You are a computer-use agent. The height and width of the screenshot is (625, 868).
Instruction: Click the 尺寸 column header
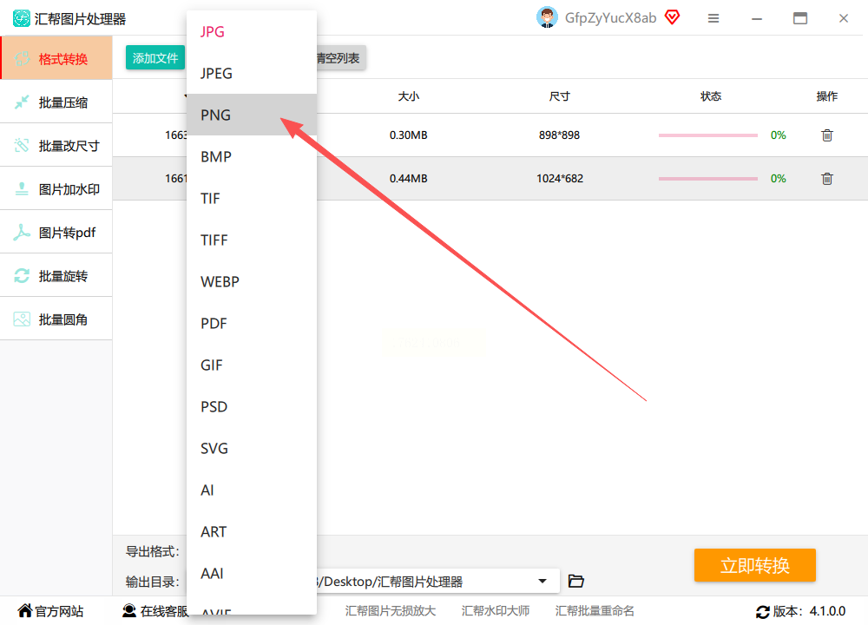pyautogui.click(x=559, y=96)
